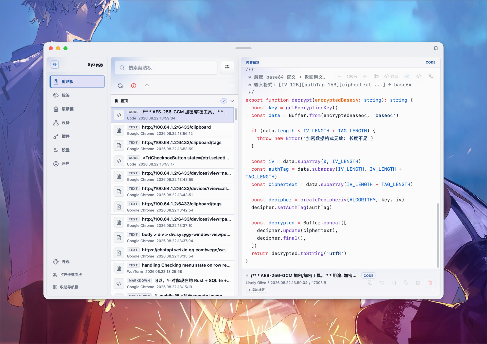The height and width of the screenshot is (344, 487).
Task: Click MARKDOWN badge on Rust + SQLite entry
Action: (x=139, y=280)
